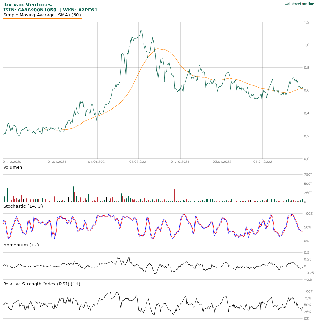
Task: Click the 100% label on the RSI axis
Action: (x=308, y=291)
